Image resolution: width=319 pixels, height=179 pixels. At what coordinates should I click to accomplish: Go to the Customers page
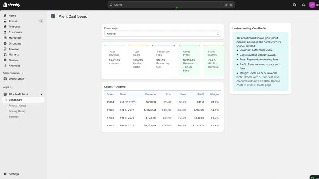click(15, 32)
